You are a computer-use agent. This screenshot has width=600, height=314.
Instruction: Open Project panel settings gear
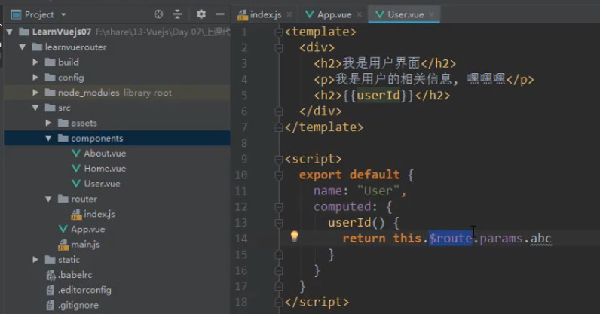[201, 14]
